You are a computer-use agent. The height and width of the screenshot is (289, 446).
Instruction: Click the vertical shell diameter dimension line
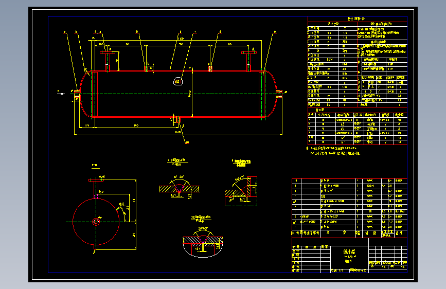[x=192, y=92]
